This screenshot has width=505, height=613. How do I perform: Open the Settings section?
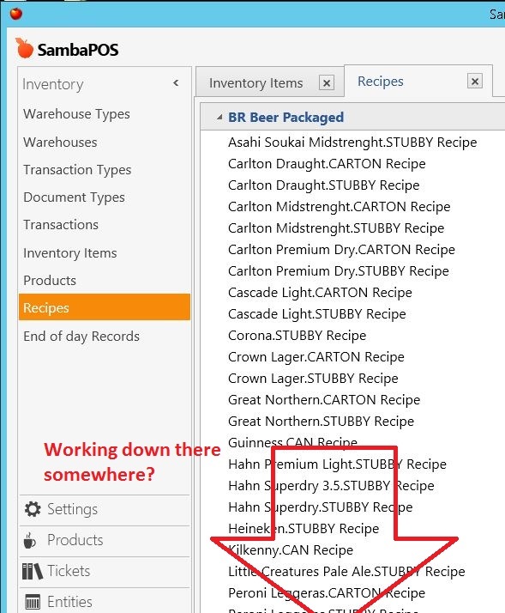point(105,509)
